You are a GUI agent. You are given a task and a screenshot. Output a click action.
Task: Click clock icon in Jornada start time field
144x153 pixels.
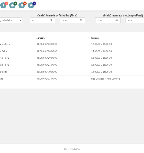(x=51, y=20)
